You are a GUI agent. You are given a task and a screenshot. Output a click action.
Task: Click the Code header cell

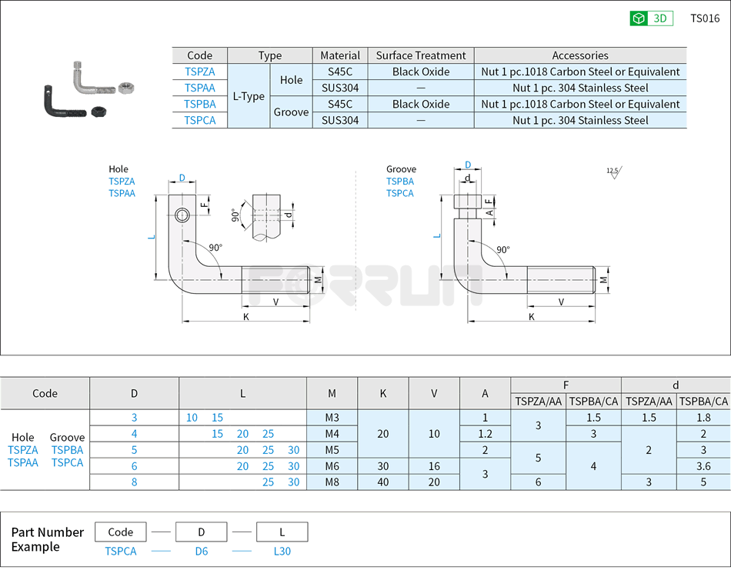[x=199, y=55]
